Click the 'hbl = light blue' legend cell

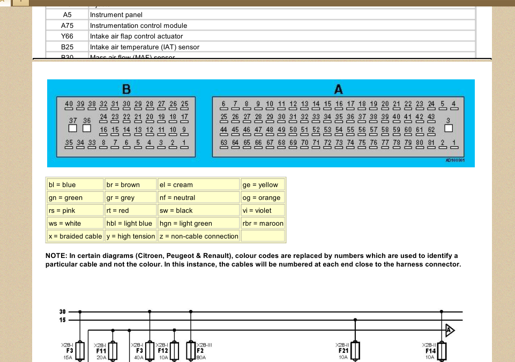pyautogui.click(x=131, y=223)
